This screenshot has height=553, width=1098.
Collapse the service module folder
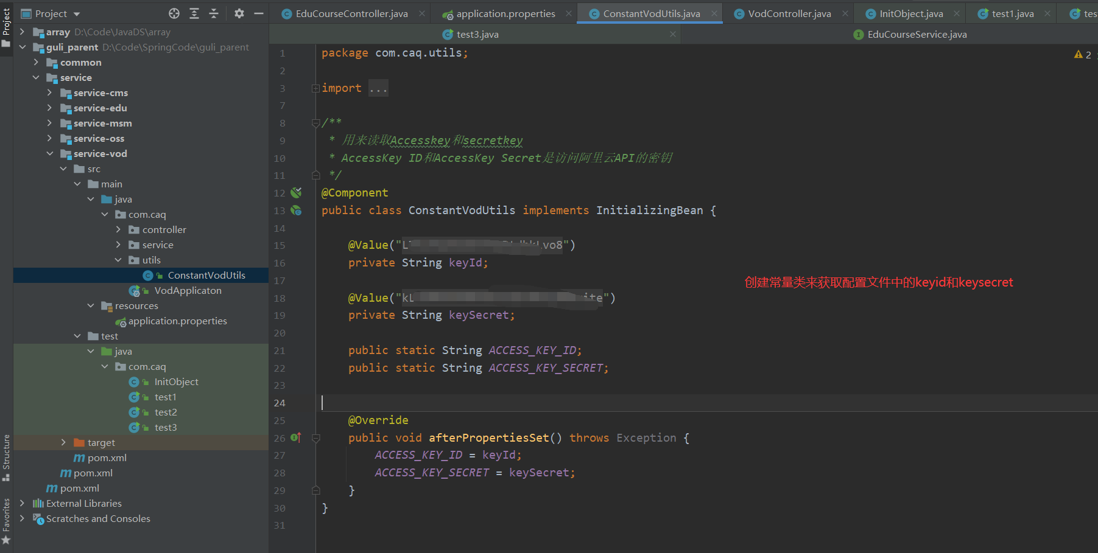[x=36, y=77]
